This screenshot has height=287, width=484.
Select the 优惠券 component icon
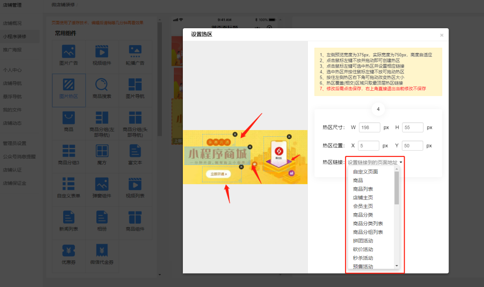point(69,251)
